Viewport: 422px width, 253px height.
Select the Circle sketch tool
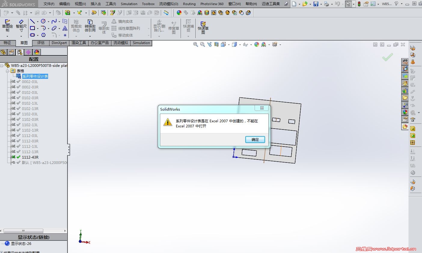pyautogui.click(x=43, y=21)
